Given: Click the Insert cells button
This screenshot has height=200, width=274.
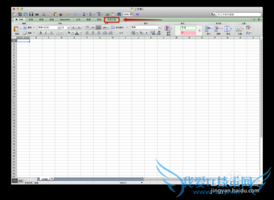Looking at the screenshot, I should coord(208,30).
